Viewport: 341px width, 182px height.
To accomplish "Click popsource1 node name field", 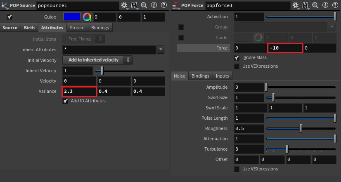I will [x=78, y=6].
